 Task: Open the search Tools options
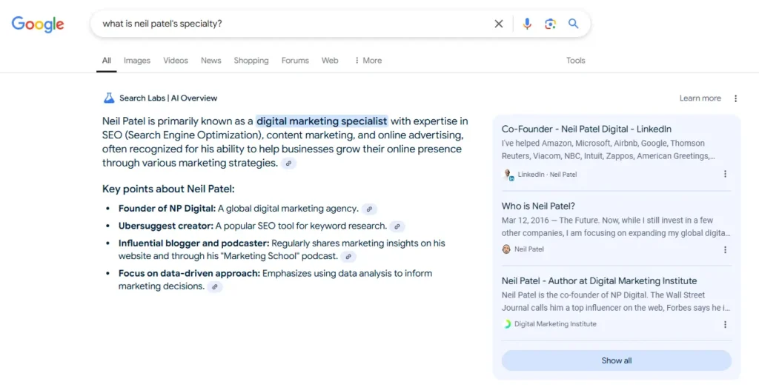tap(575, 61)
